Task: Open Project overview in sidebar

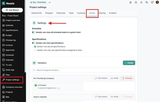Action: coord(11,20)
